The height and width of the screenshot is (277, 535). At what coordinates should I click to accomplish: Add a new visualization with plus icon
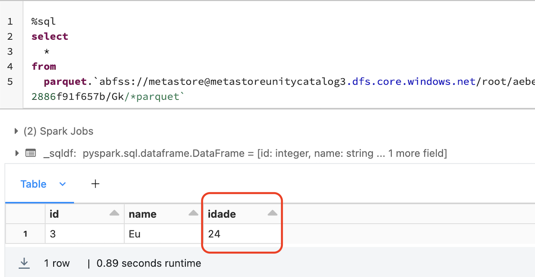[x=96, y=184]
